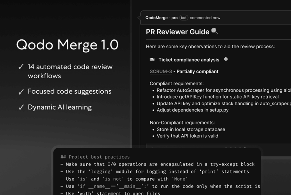Click the bot badge next to QodoMerge - pro
The height and width of the screenshot is (195, 291).
[x=184, y=18]
